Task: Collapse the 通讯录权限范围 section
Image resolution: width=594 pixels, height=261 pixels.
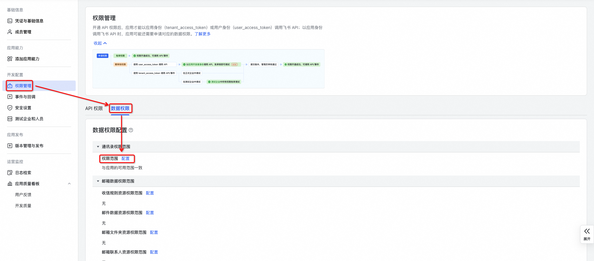Action: (x=98, y=147)
